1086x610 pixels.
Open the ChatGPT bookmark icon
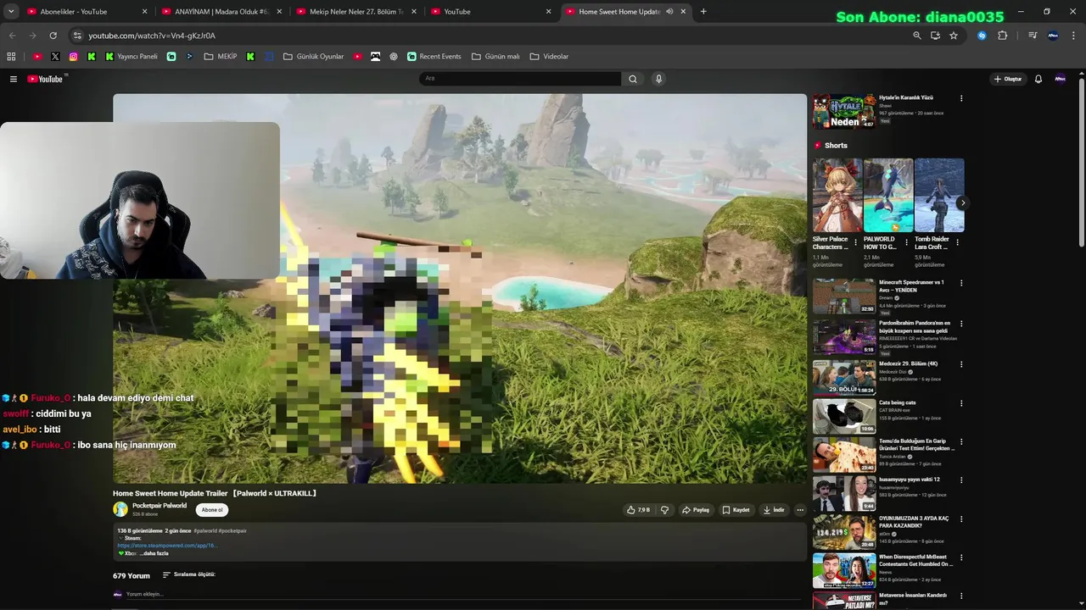tap(394, 57)
